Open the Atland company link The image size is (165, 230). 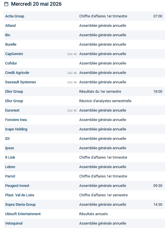point(11,25)
